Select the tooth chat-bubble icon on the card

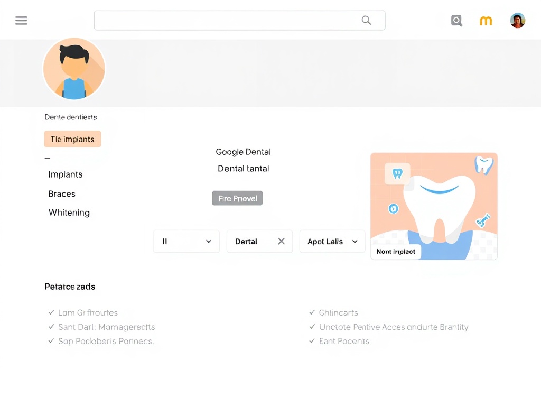pyautogui.click(x=396, y=173)
